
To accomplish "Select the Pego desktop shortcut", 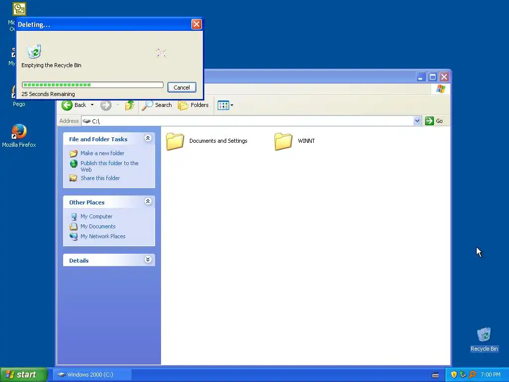I will [x=19, y=103].
